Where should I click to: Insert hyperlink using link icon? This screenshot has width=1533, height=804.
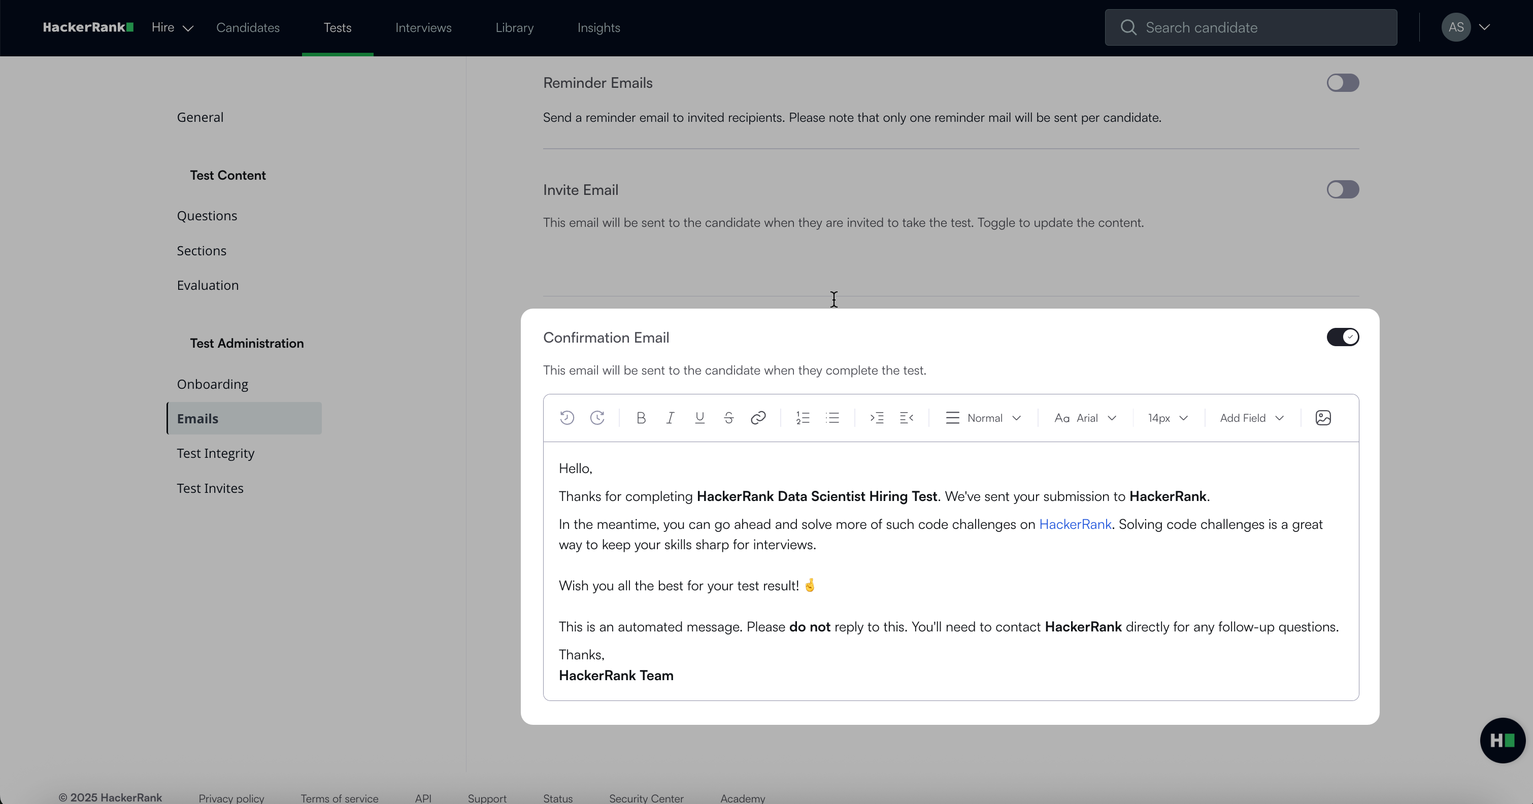[x=757, y=418]
